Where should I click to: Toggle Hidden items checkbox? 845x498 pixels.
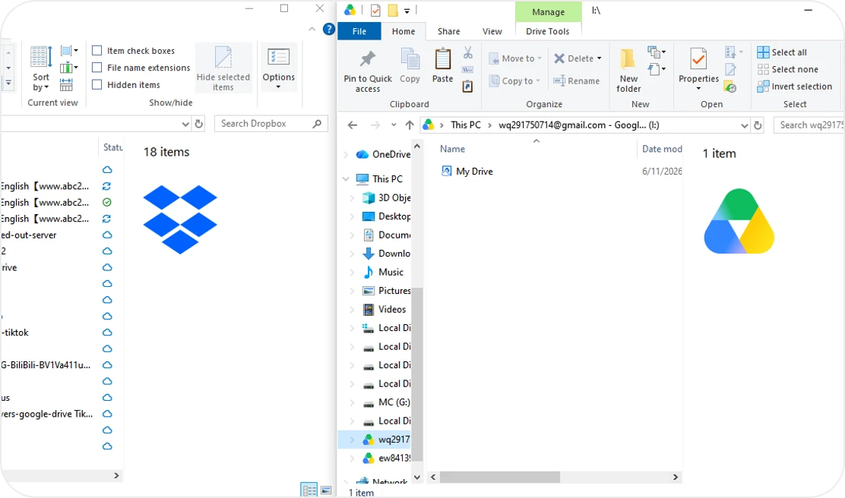[x=97, y=84]
